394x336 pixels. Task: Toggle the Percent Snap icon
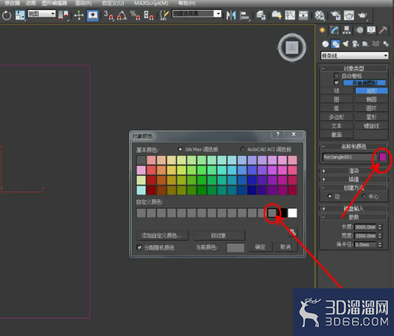135,15
